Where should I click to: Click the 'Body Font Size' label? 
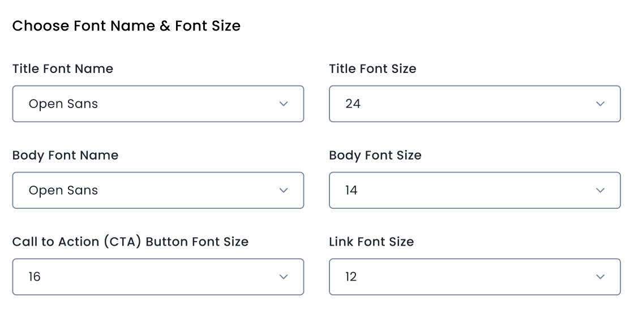375,156
